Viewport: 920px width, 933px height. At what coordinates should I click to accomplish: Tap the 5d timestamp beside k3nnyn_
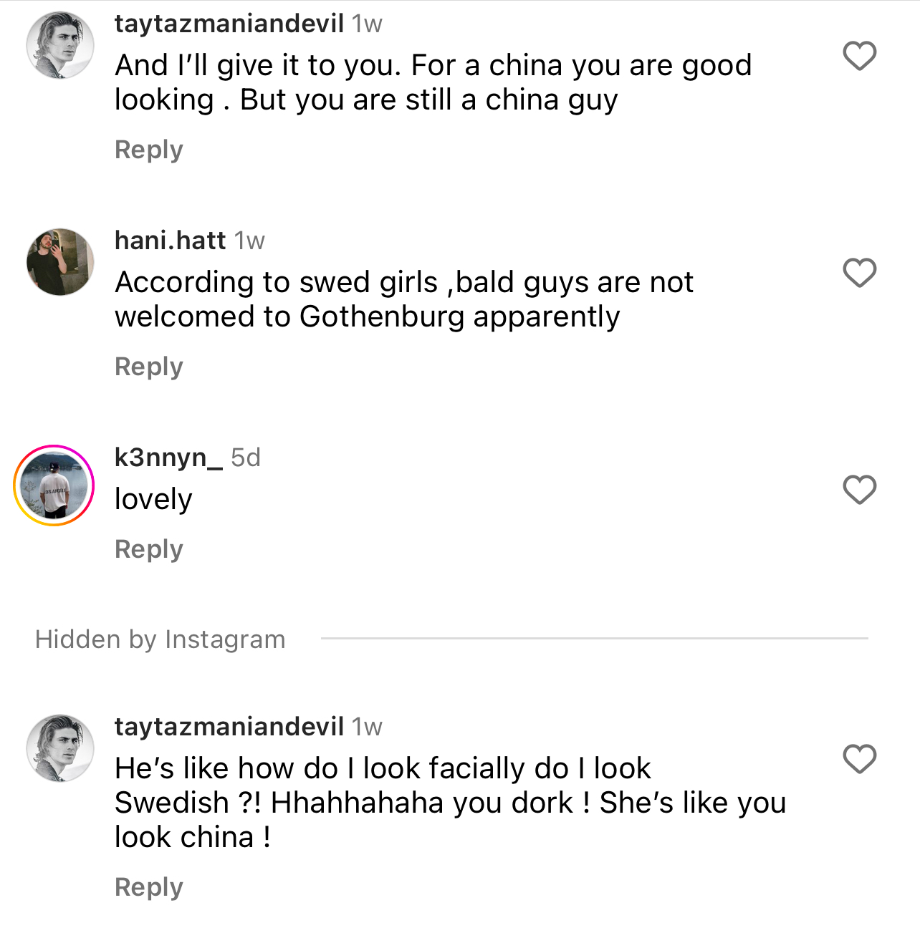(x=246, y=458)
